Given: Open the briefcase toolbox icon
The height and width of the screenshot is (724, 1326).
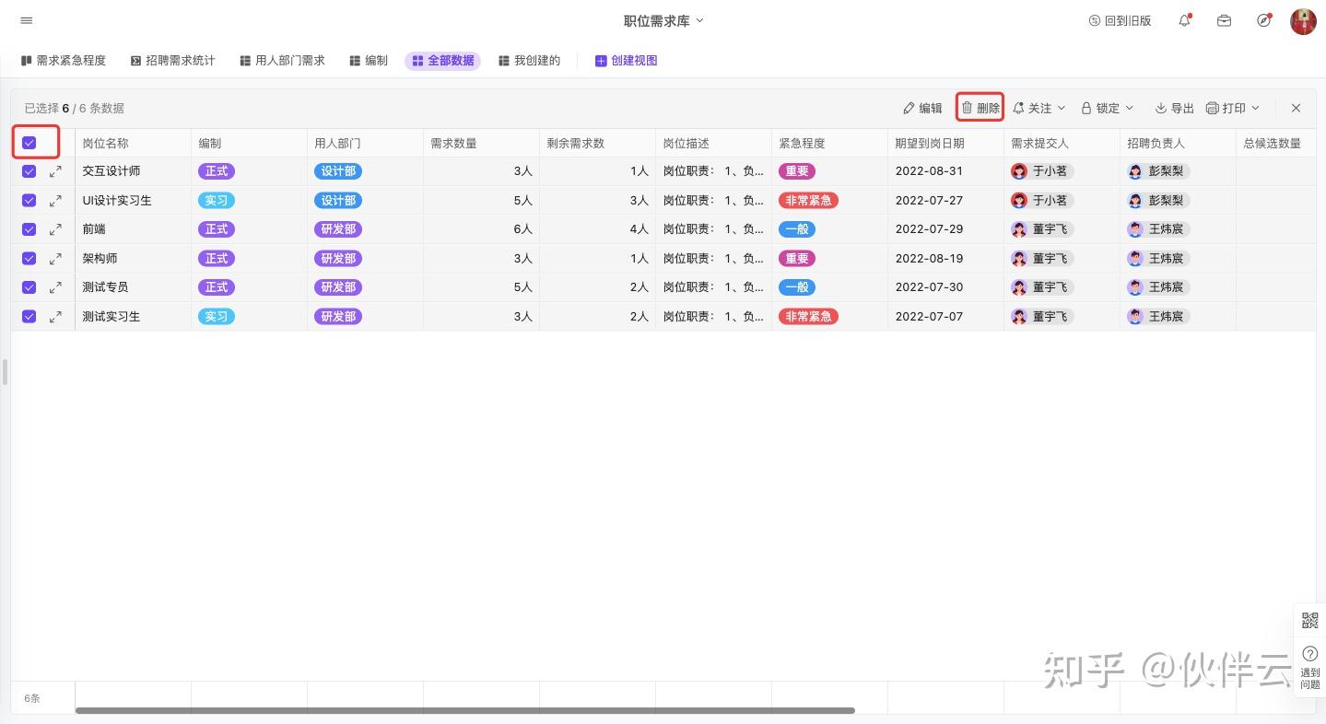Looking at the screenshot, I should (1224, 20).
